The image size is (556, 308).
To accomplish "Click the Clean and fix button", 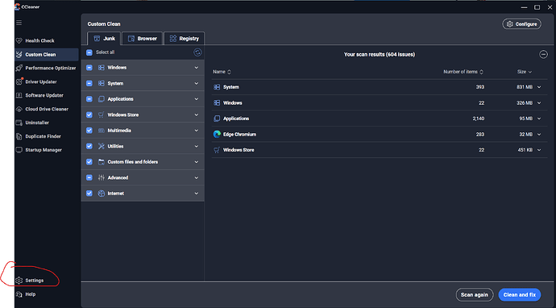I will (520, 295).
